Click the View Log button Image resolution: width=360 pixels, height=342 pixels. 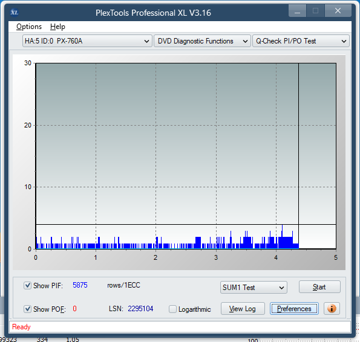click(x=243, y=309)
